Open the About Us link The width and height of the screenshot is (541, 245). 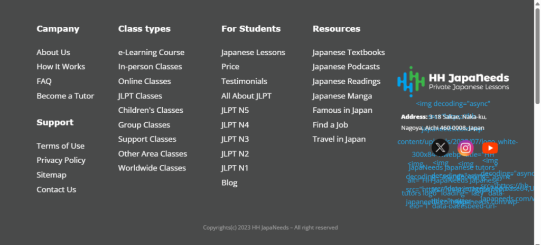(x=53, y=52)
